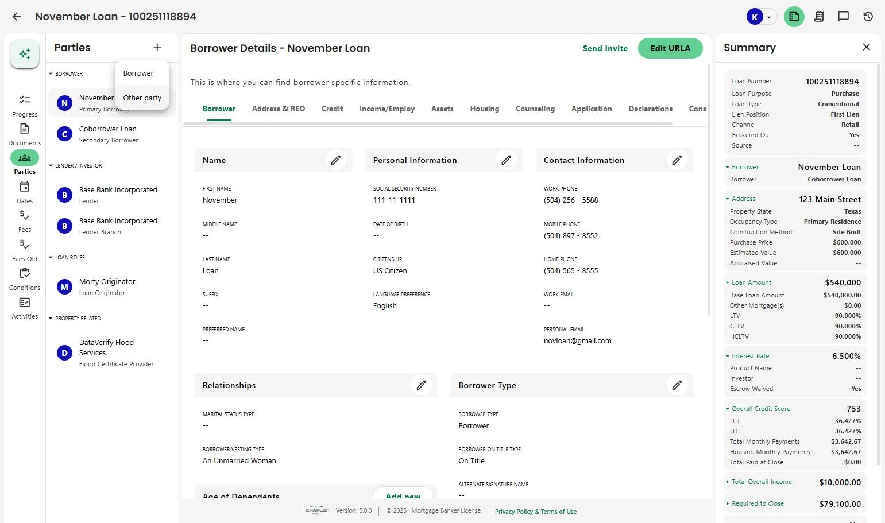Click the Send Invite link
The image size is (885, 523).
click(x=605, y=48)
